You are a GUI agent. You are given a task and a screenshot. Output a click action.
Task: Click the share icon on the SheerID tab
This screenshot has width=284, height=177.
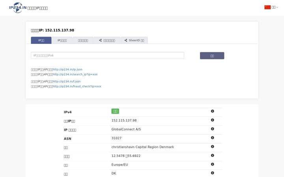tap(126, 40)
